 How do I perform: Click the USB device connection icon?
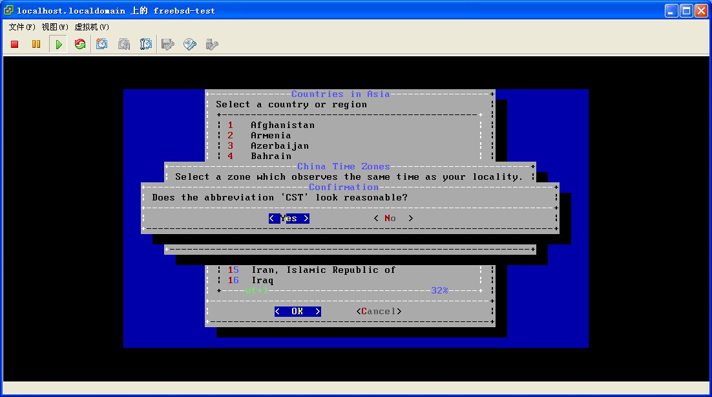(x=212, y=44)
